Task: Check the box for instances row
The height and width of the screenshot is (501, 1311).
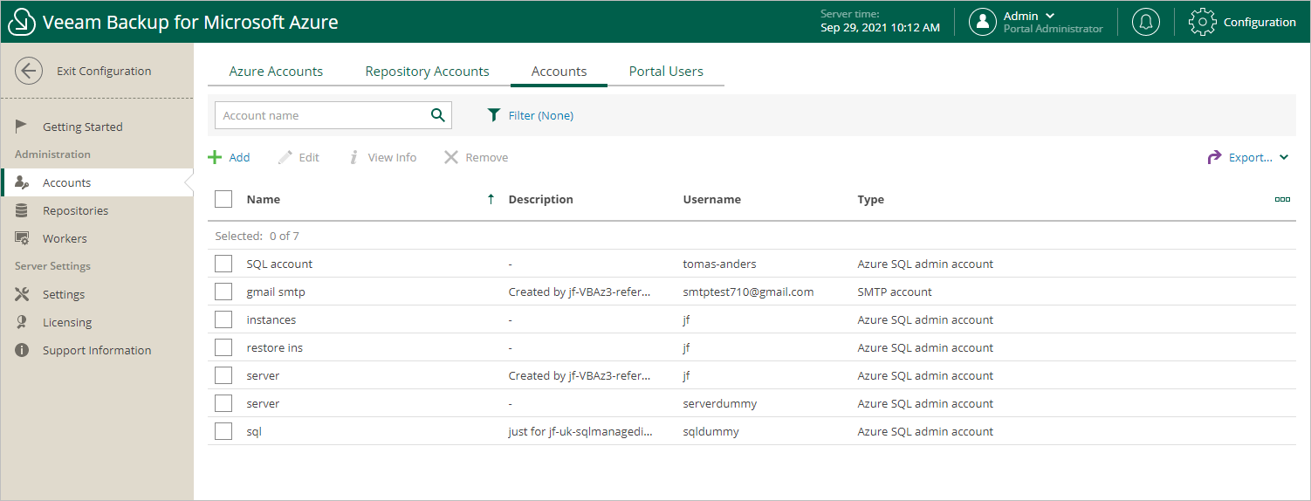Action: coord(223,319)
